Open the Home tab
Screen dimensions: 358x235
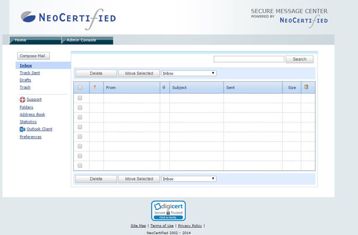point(35,40)
